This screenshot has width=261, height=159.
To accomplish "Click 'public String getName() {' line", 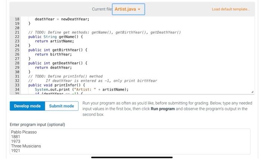I will coord(56,37).
